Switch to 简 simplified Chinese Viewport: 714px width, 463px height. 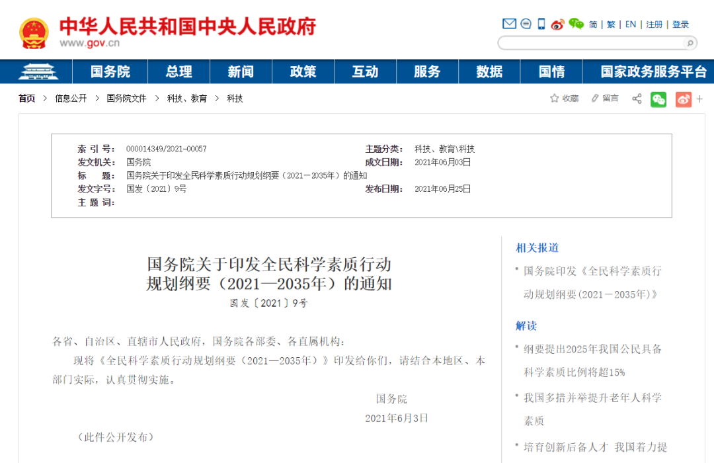(593, 24)
